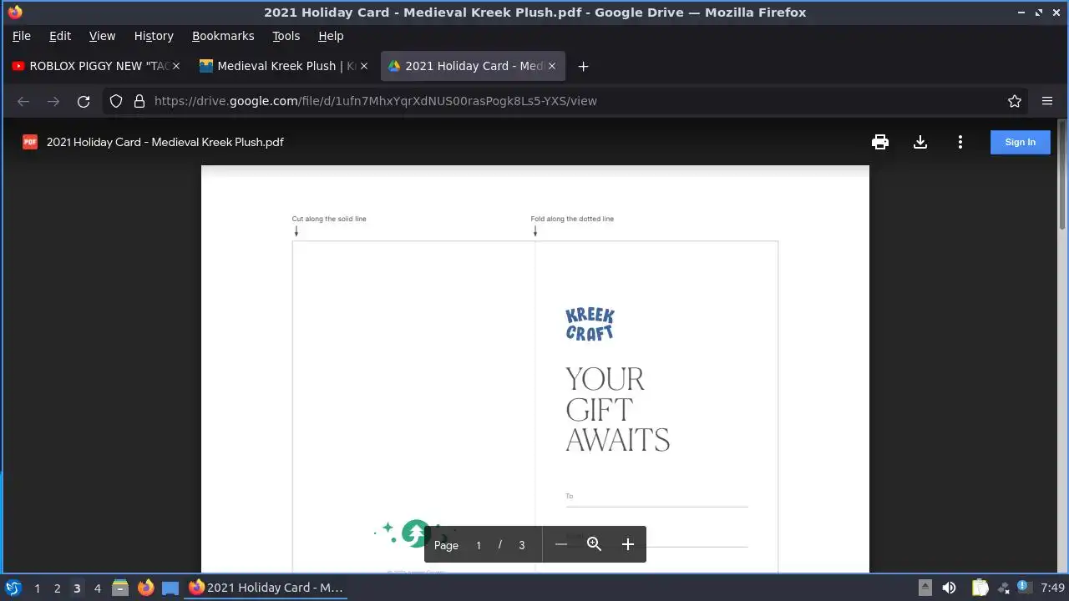The width and height of the screenshot is (1069, 601).
Task: Click the blue Sign In button
Action: tap(1020, 142)
